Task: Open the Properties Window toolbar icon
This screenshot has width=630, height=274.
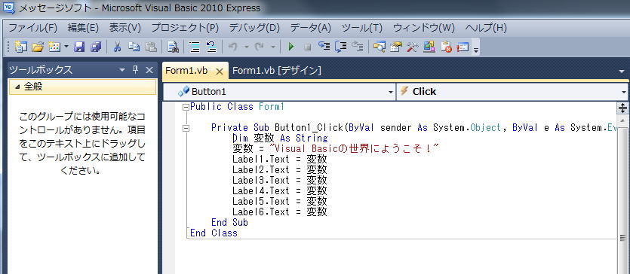Action: (x=396, y=47)
